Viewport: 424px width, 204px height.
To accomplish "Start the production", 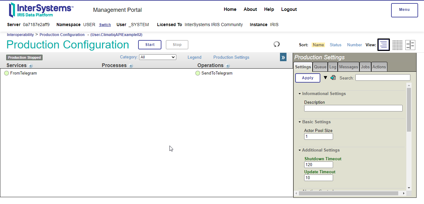I will click(x=150, y=45).
